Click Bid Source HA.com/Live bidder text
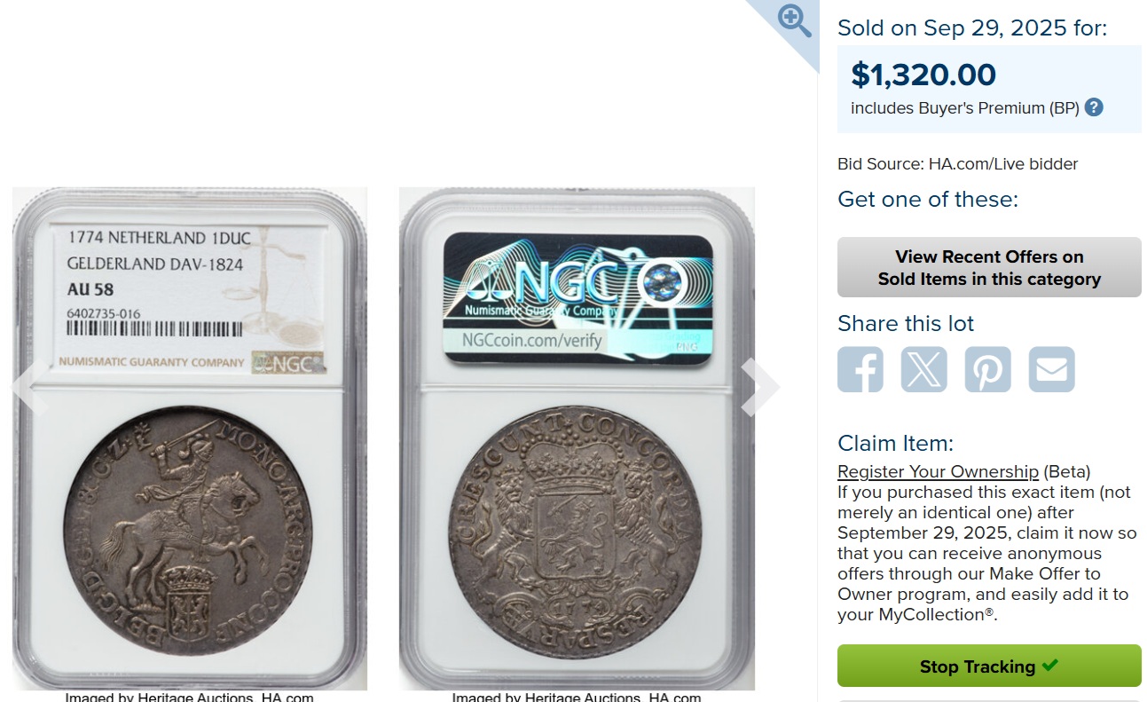The width and height of the screenshot is (1147, 702). [x=958, y=163]
